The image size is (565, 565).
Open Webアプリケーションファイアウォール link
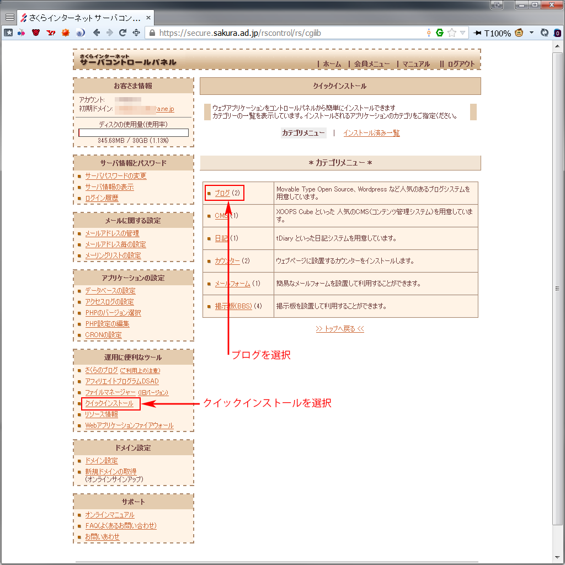pyautogui.click(x=129, y=425)
